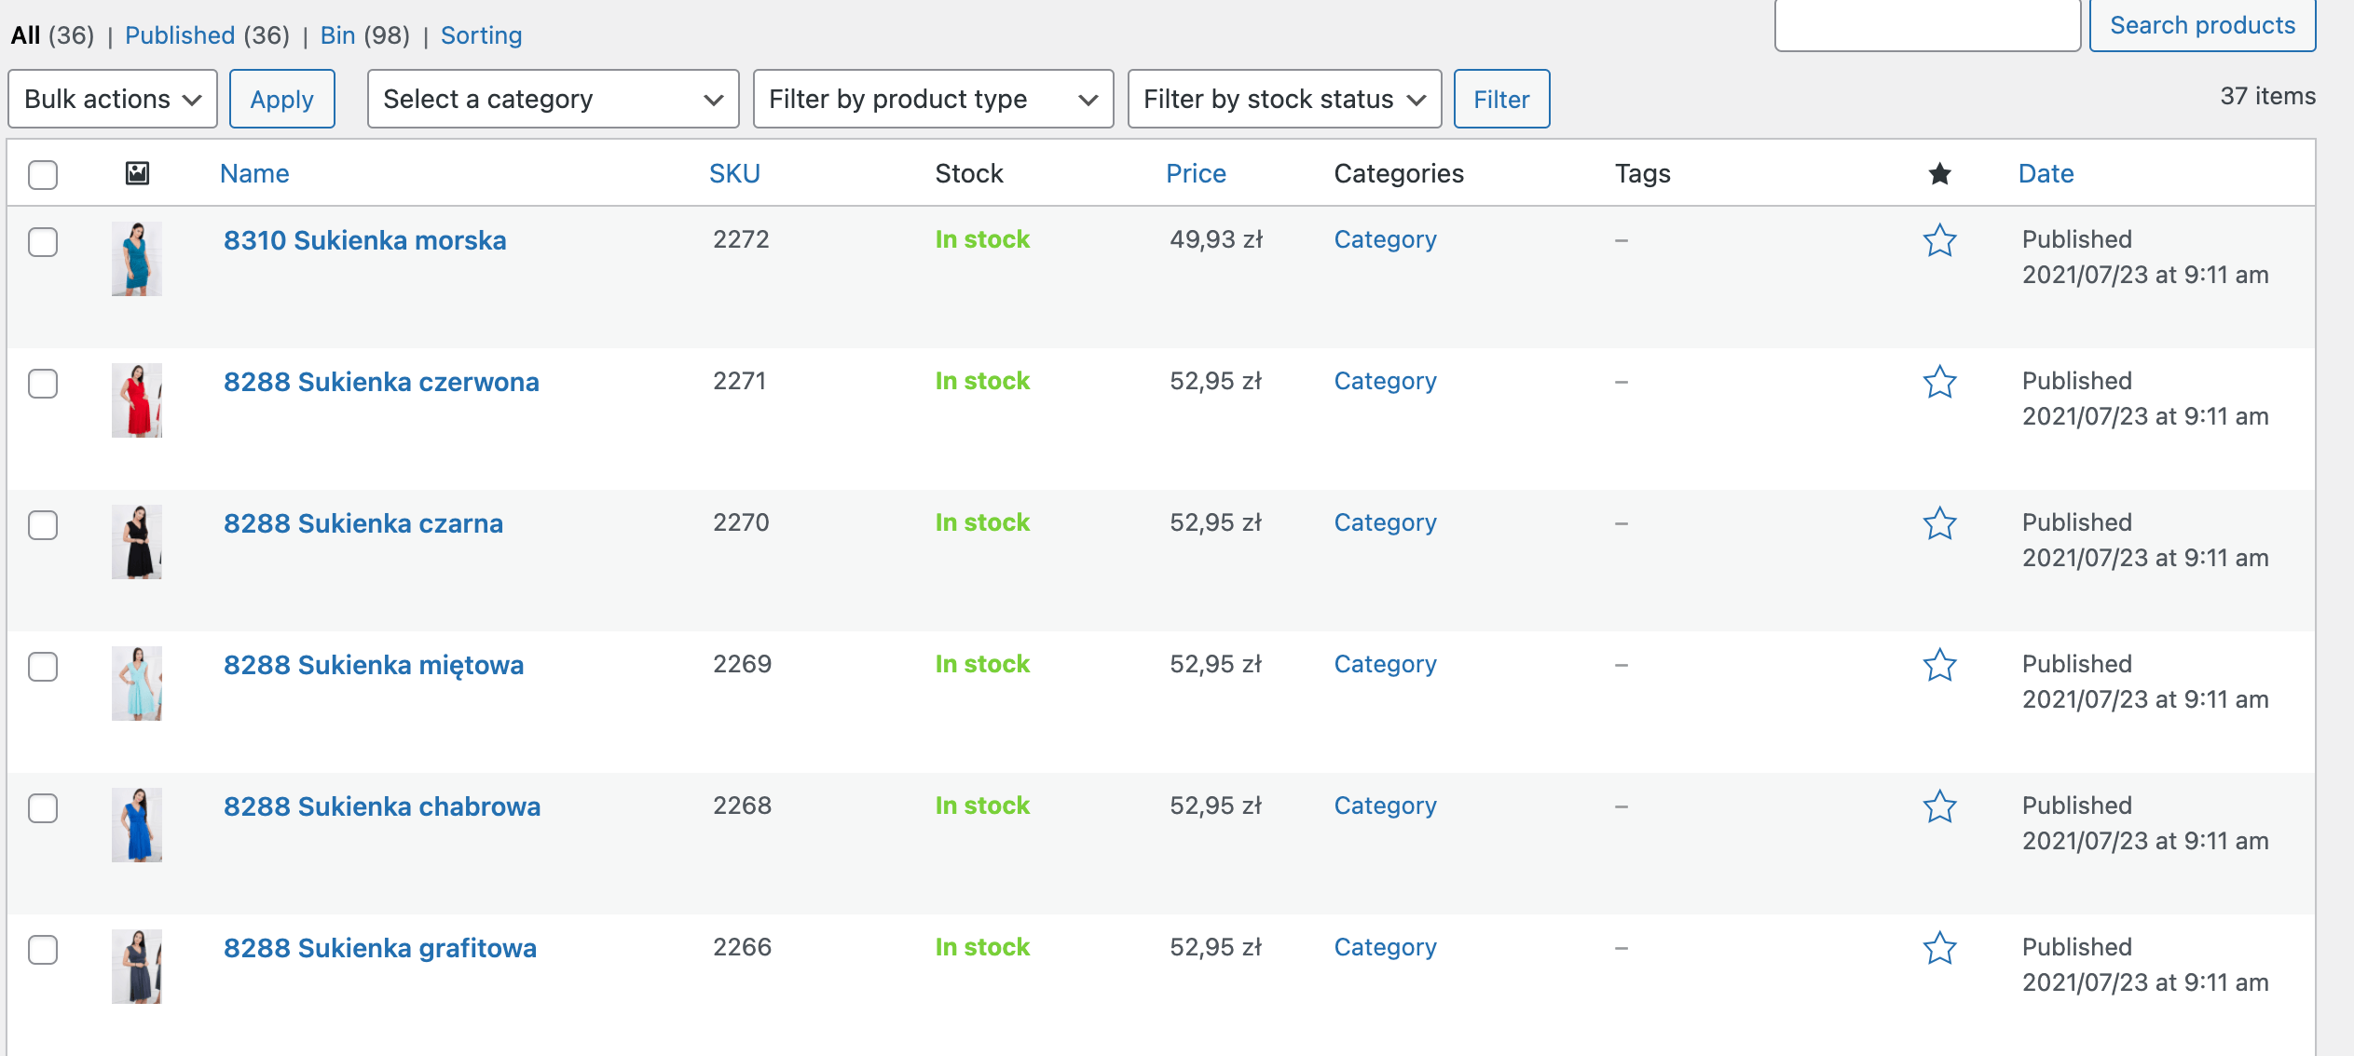This screenshot has width=2354, height=1056.
Task: Toggle checkbox for Sukienka czerwona row
Action: pos(44,381)
